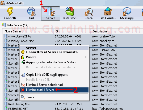Click the lightning icon beside Connettiti
The image size is (143, 110).
23,52
